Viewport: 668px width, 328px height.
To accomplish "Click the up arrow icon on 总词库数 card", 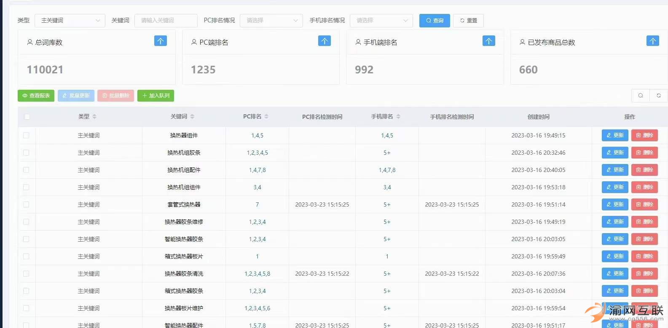I will 160,41.
